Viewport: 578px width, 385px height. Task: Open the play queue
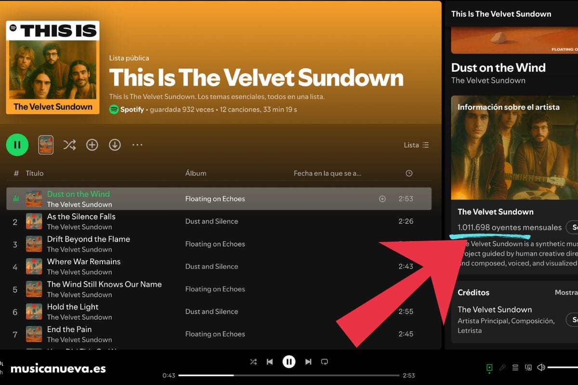click(515, 367)
